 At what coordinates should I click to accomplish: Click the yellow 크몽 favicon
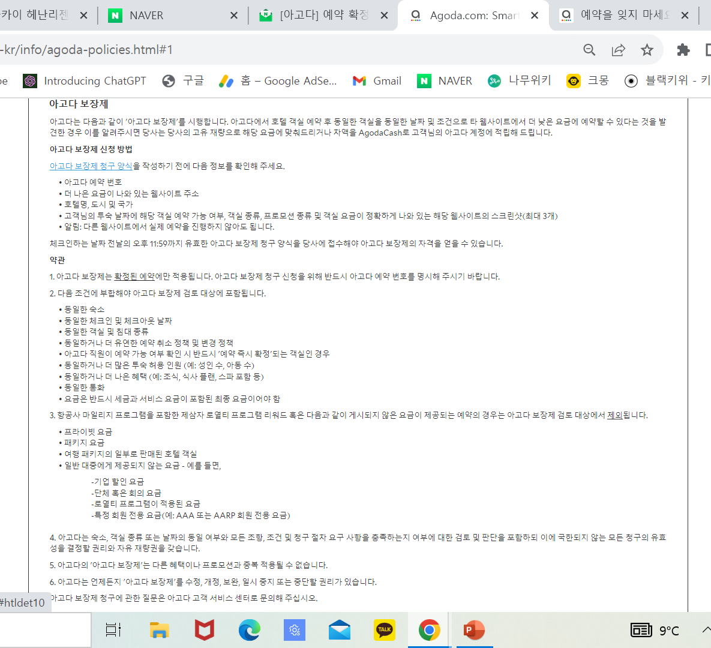coord(574,81)
